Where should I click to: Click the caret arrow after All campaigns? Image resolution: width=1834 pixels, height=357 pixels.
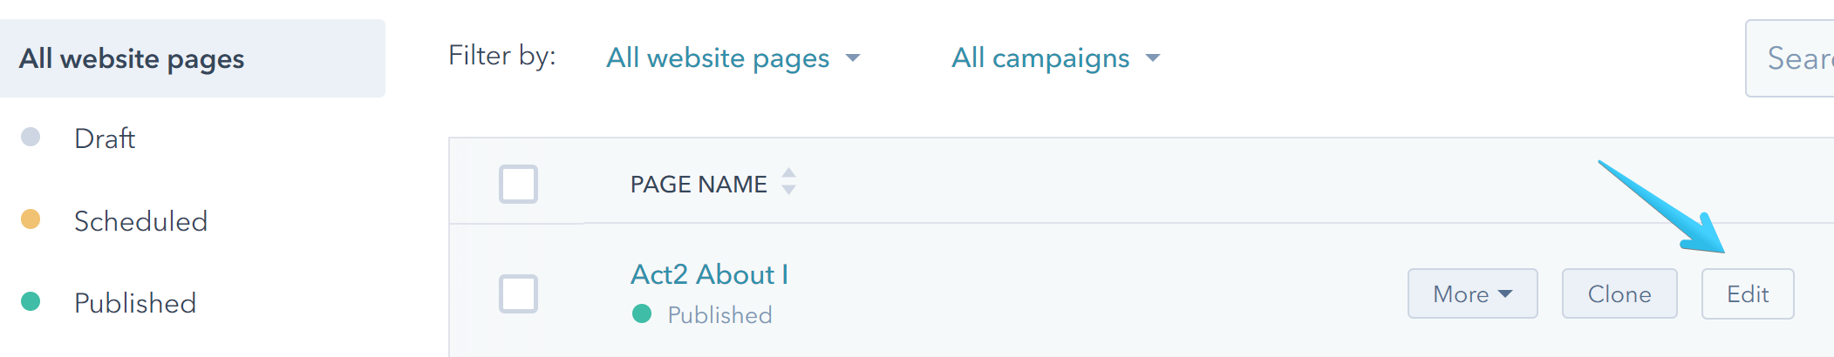point(1153,58)
